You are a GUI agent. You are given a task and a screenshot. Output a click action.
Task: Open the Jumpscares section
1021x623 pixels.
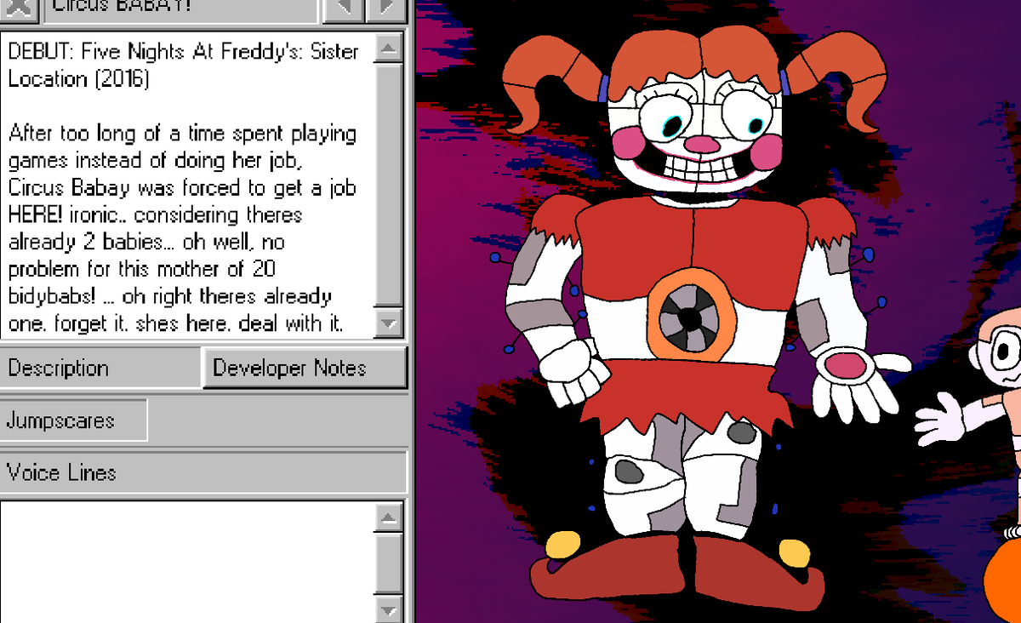(74, 420)
